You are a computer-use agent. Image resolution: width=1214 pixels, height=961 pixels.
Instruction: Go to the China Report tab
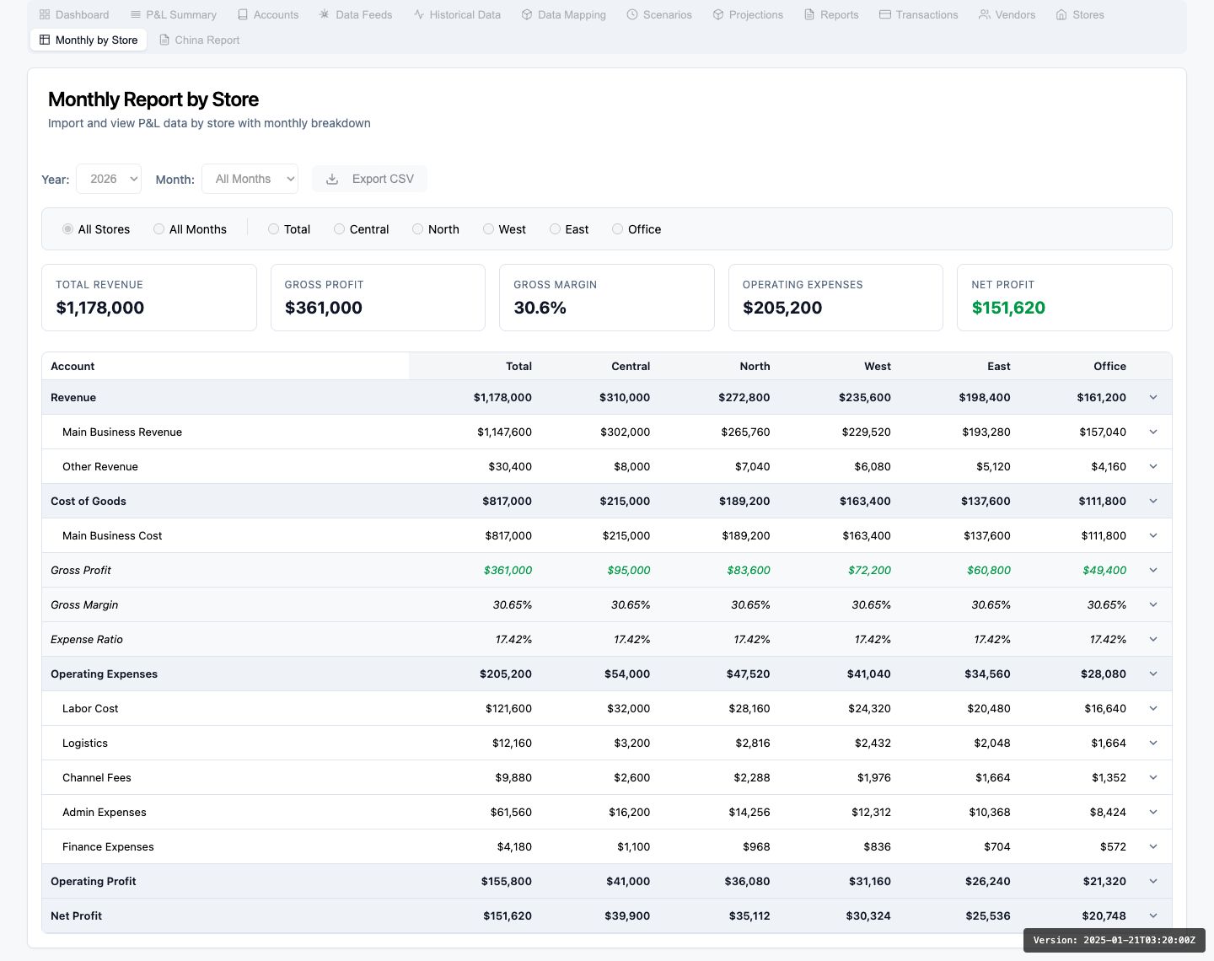tap(200, 40)
